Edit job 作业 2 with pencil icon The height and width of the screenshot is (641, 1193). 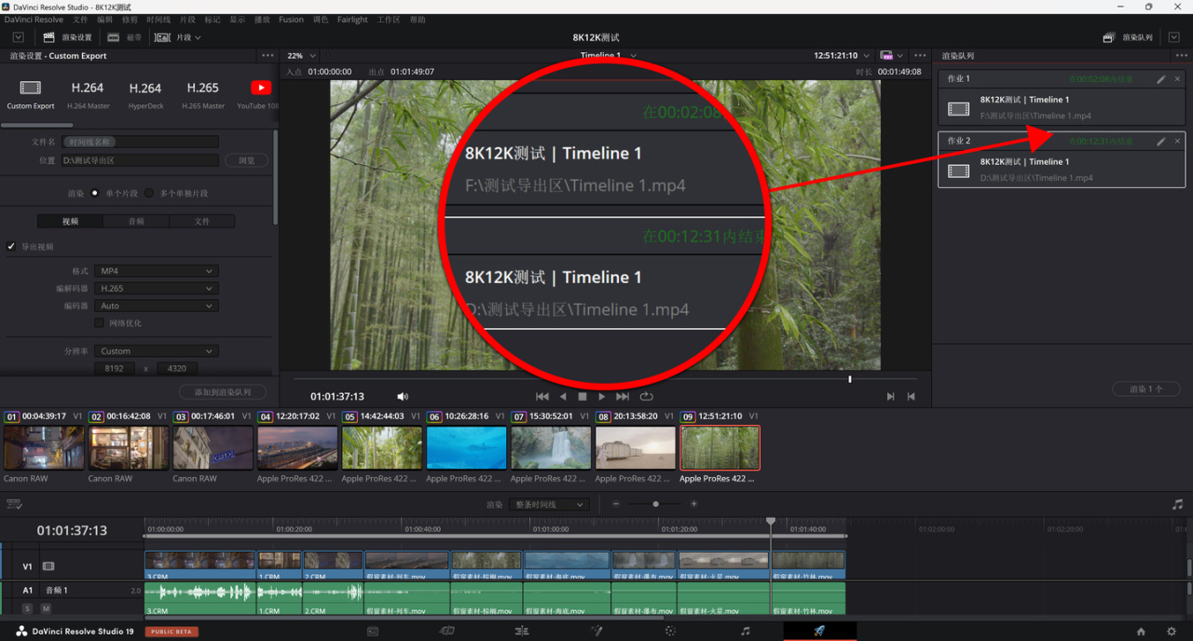click(1161, 142)
